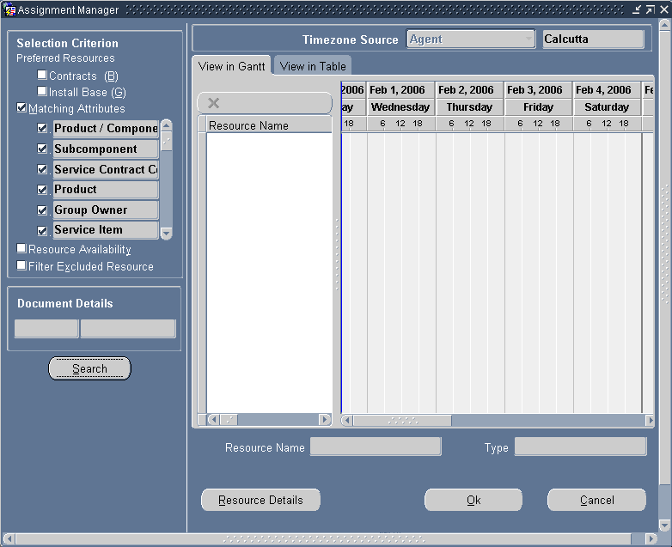Click the attribute list scrollbar thumb
The height and width of the screenshot is (547, 672).
pos(167,142)
